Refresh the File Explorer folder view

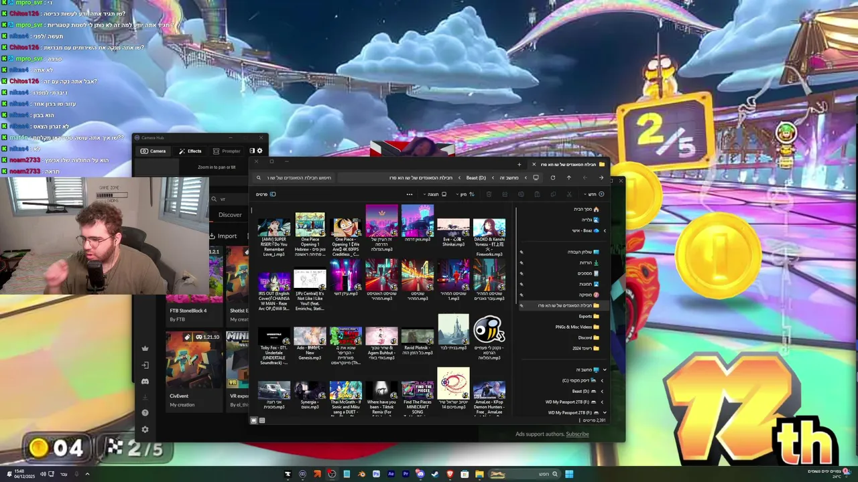pos(552,178)
